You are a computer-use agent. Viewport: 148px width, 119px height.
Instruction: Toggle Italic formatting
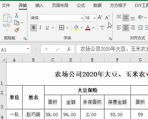pyautogui.click(x=40, y=28)
